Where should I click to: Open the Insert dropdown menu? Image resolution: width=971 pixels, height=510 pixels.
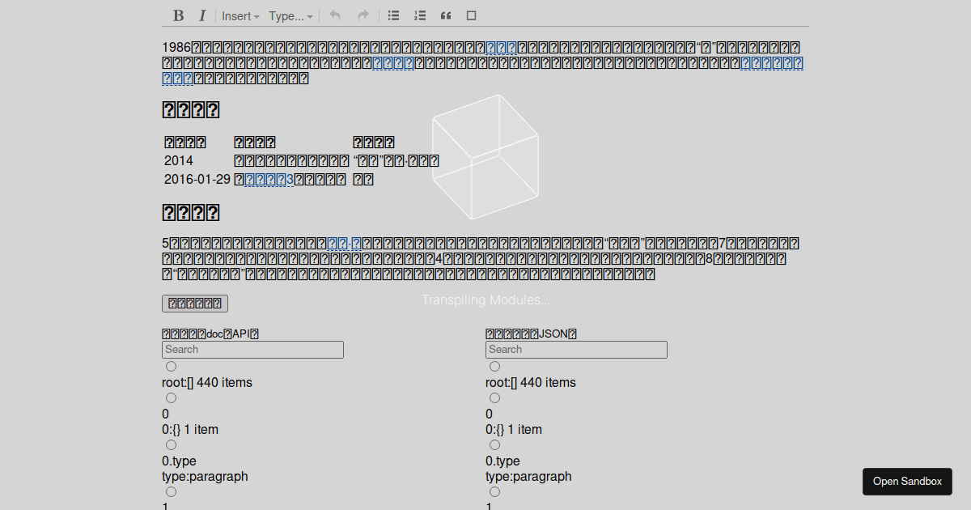(239, 15)
